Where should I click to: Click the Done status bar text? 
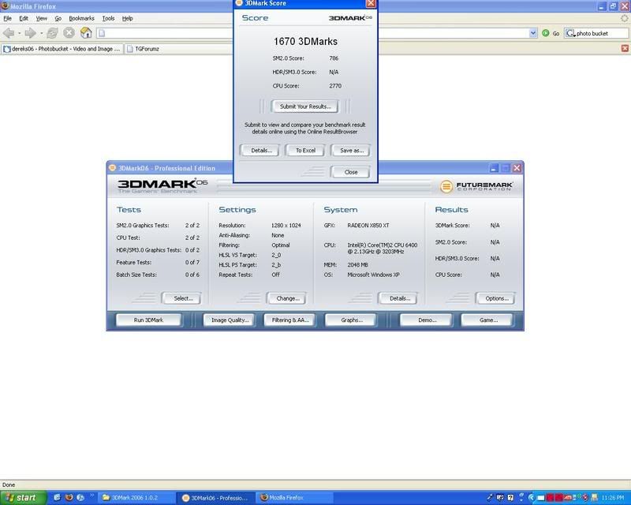[9, 484]
